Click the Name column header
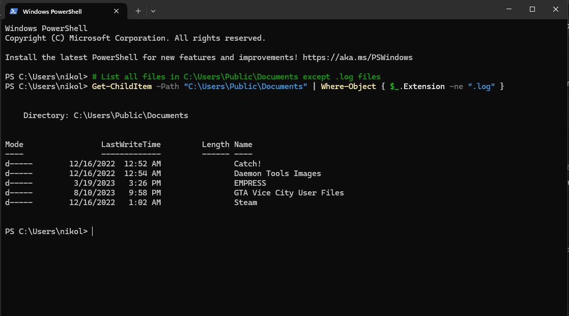This screenshot has width=569, height=316. pyautogui.click(x=243, y=145)
